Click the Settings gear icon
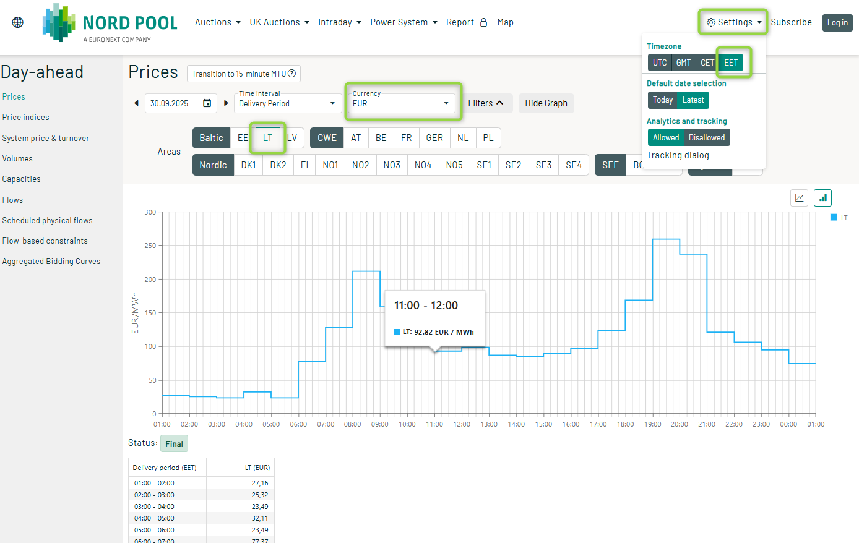This screenshot has height=543, width=859. tap(711, 22)
